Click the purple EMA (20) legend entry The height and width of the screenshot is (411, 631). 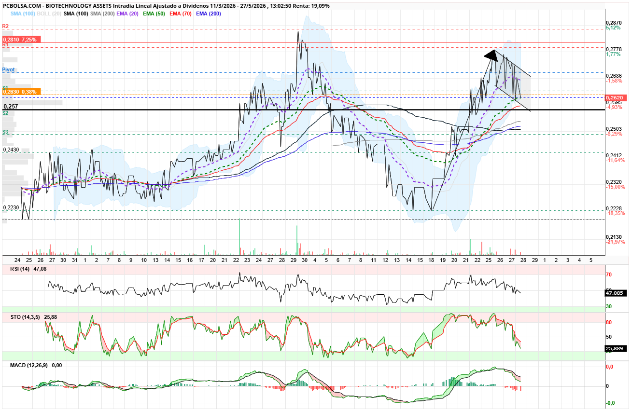128,14
